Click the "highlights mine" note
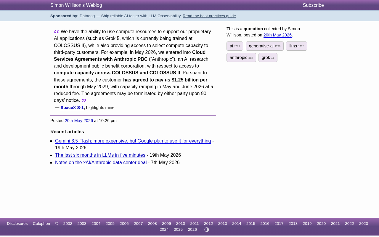This screenshot has width=379, height=237. [100, 108]
